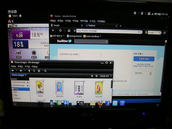This screenshot has height=129, width=172.
Task: Expand the Latest Headlines feed dropdown
Action: click(101, 36)
